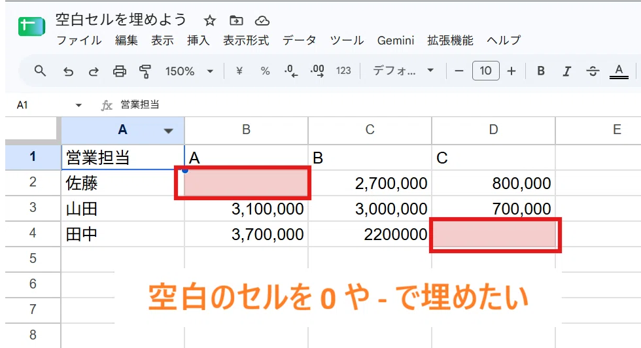Open column A header dropdown arrow
Image resolution: width=641 pixels, height=348 pixels.
click(x=168, y=131)
